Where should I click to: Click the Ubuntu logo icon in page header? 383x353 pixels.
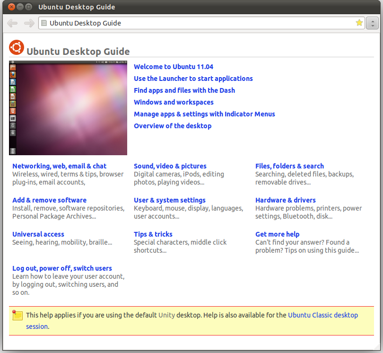(x=17, y=47)
